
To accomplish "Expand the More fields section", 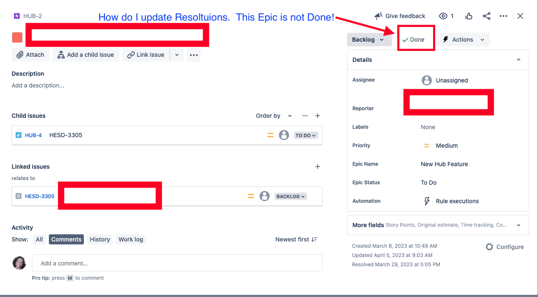I will [438, 225].
